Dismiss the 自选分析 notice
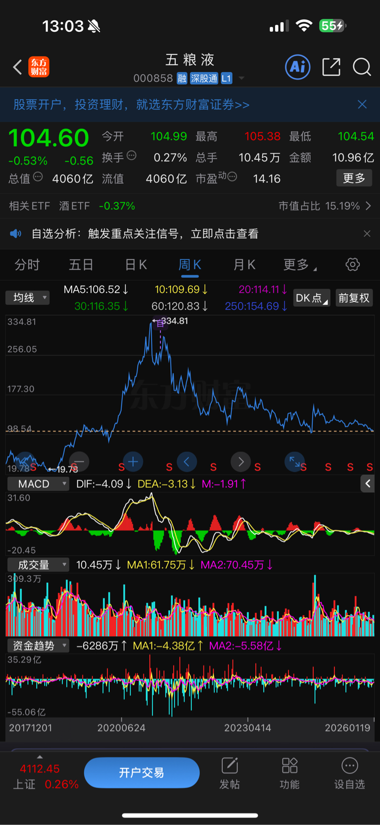Viewport: 380px width, 825px height. [367, 233]
